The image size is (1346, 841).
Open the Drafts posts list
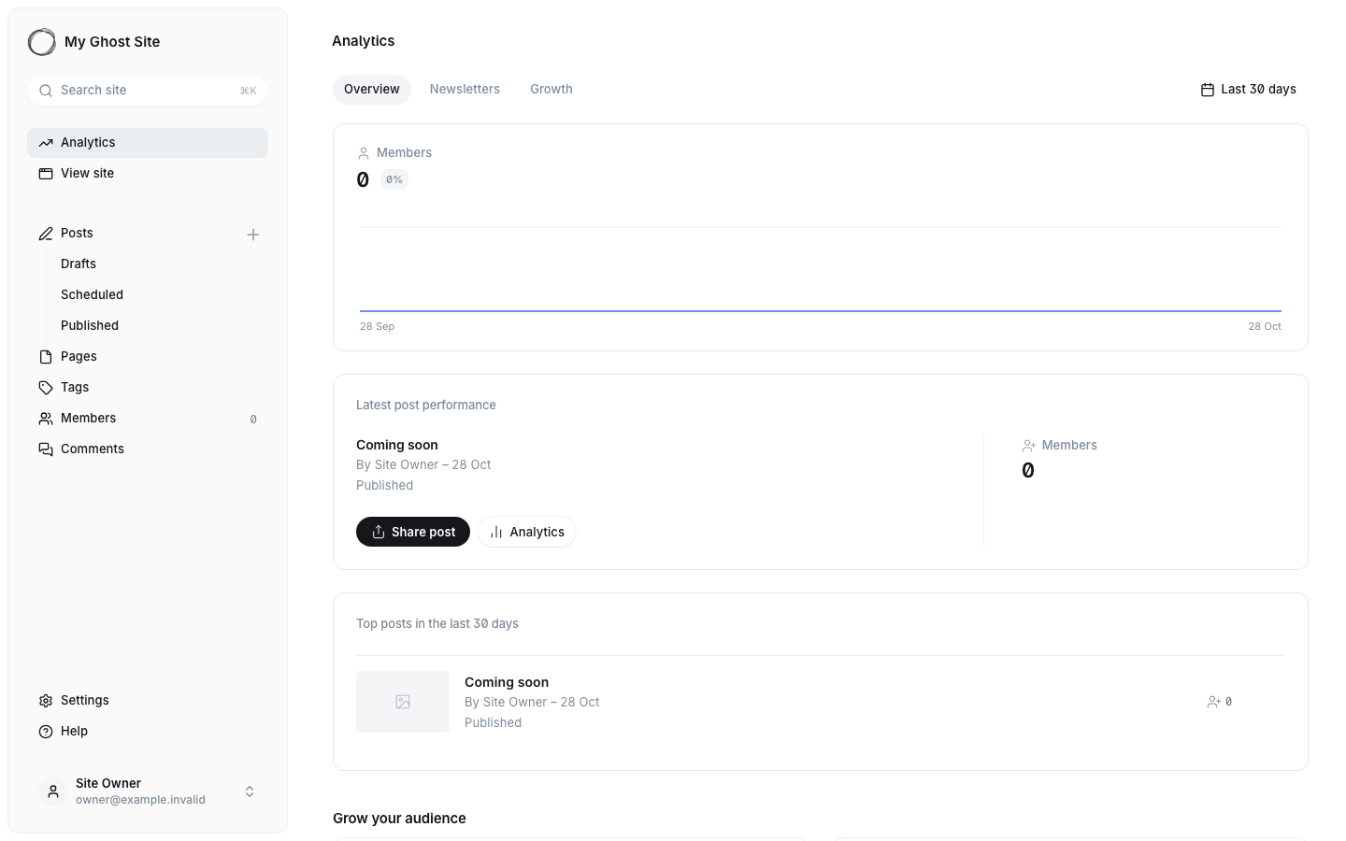pos(79,264)
